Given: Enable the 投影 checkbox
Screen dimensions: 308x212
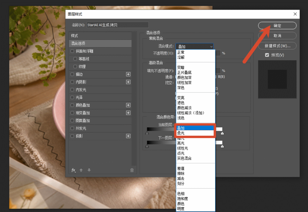Looking at the screenshot, I should [x=72, y=136].
